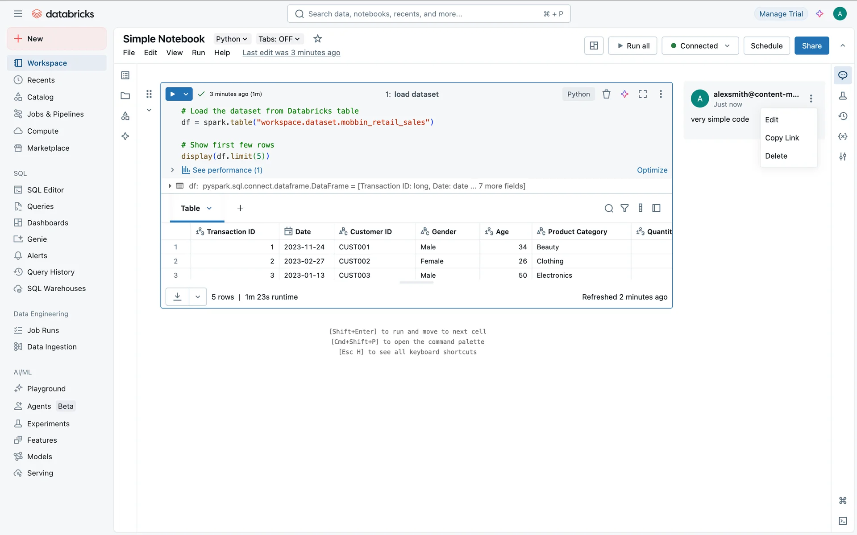Toggle the Tabs: OFF setting
857x535 pixels.
pos(279,39)
